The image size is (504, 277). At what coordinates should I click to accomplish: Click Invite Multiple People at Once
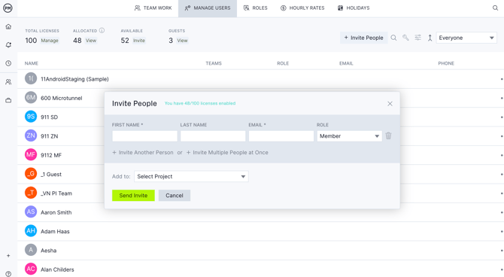227,153
